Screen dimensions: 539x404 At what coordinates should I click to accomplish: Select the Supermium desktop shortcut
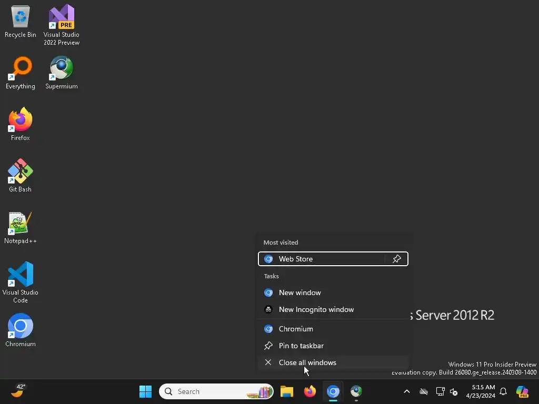point(62,73)
